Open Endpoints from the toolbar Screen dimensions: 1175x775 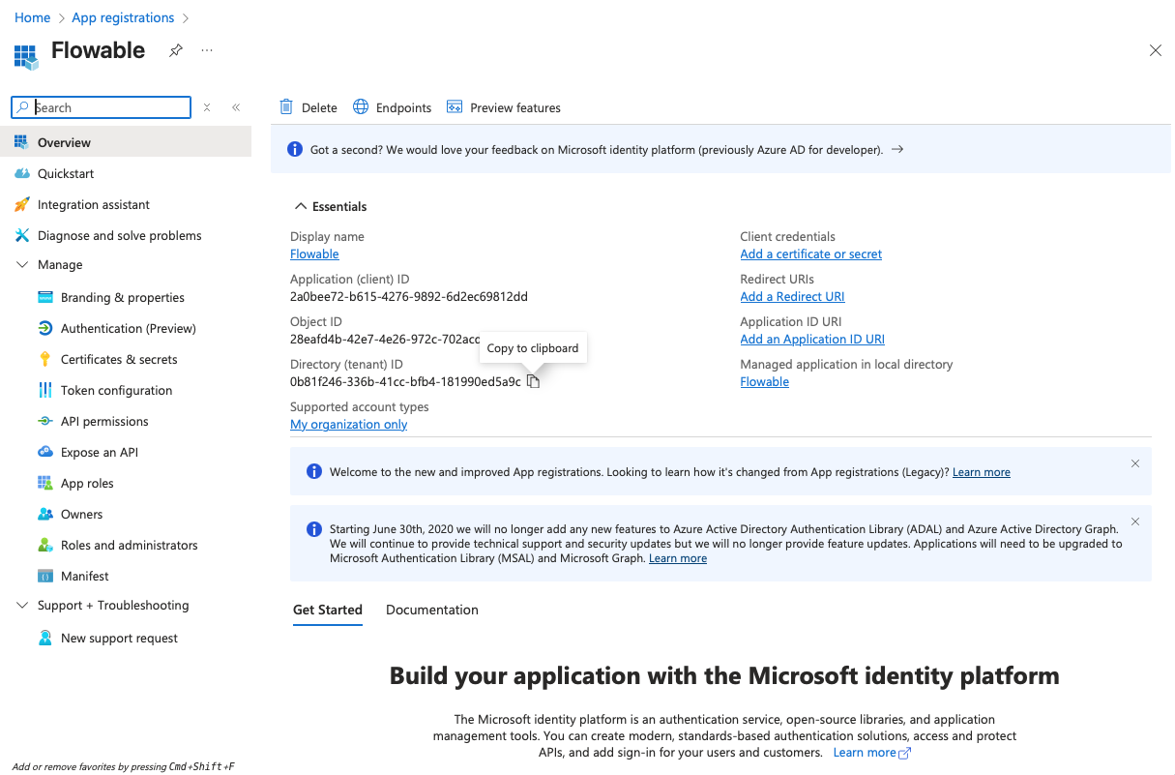[392, 107]
